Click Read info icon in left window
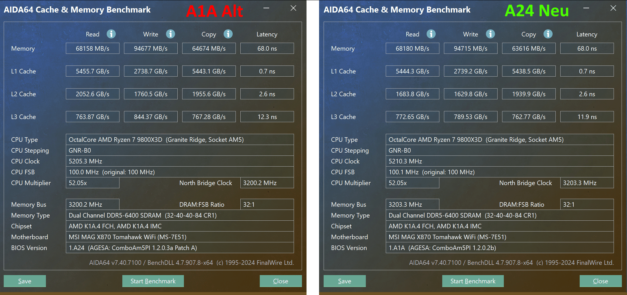Screen dimensions: 627x295 point(111,34)
